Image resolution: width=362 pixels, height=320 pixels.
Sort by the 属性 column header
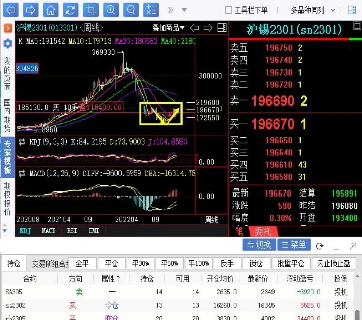point(111,278)
